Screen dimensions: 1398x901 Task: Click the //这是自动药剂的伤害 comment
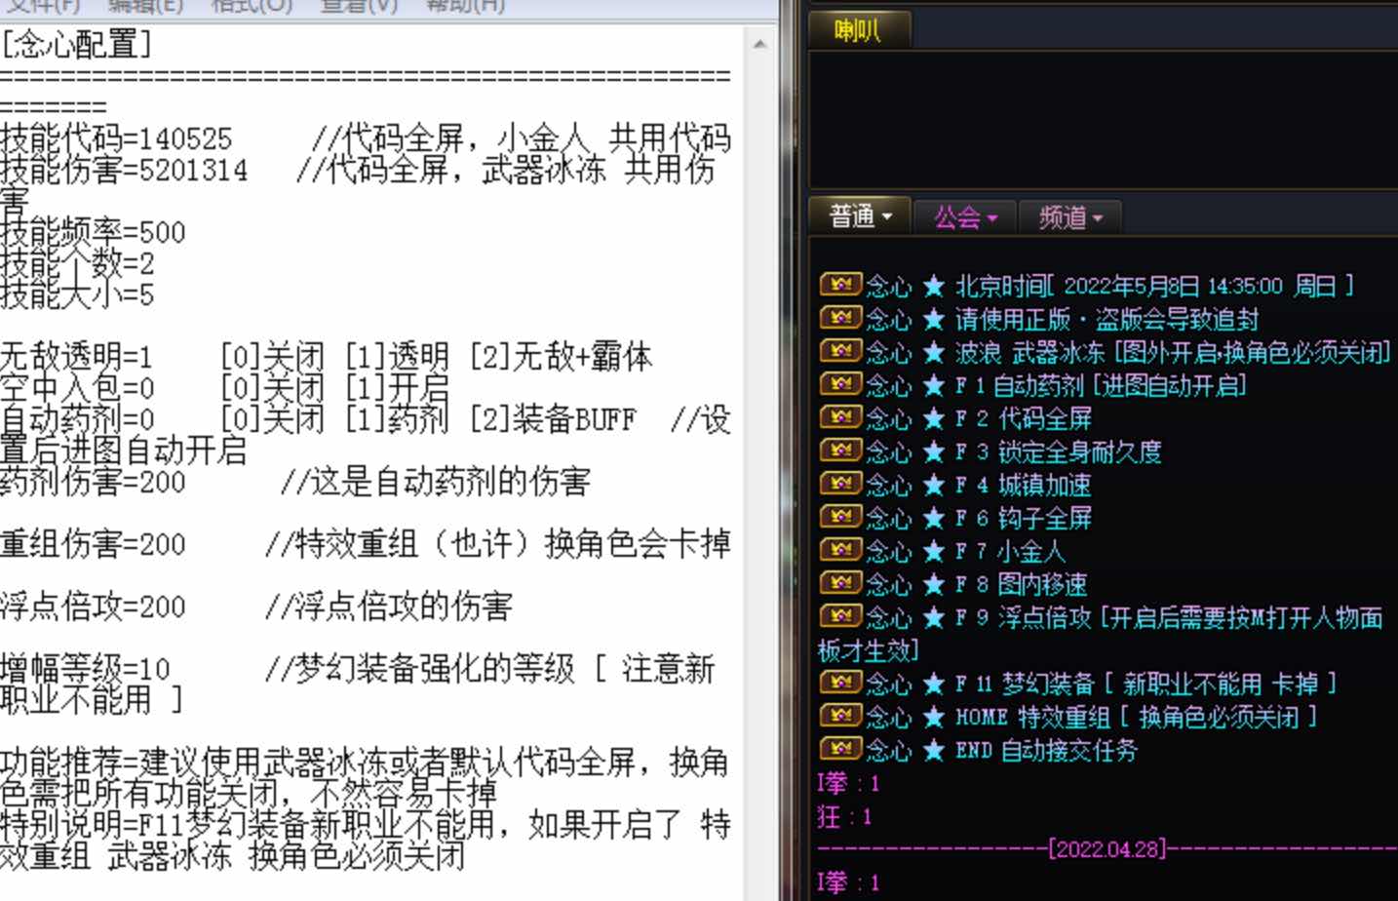[436, 482]
